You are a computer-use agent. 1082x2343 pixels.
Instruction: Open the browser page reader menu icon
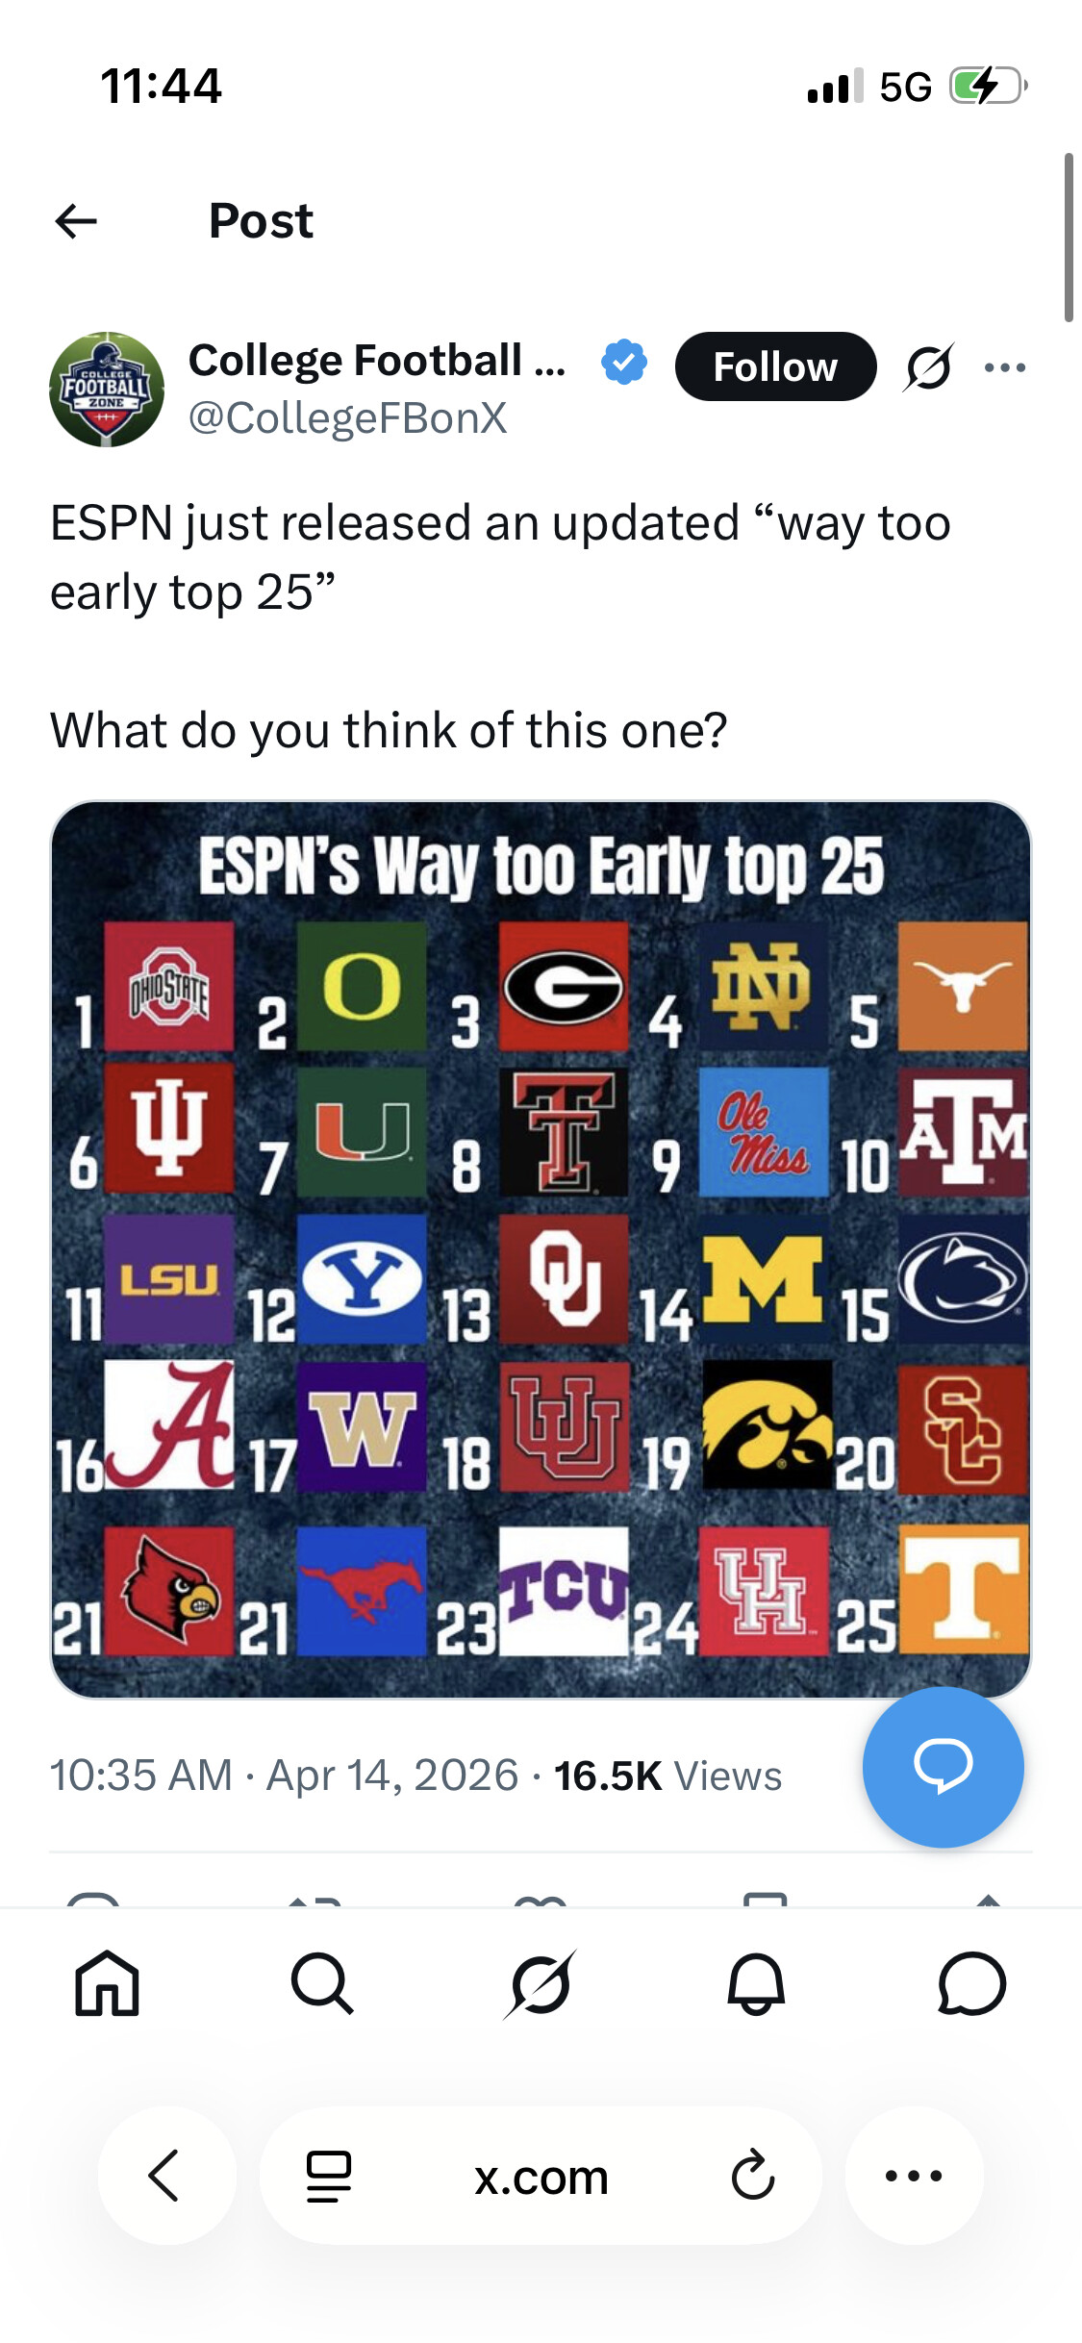[329, 2176]
